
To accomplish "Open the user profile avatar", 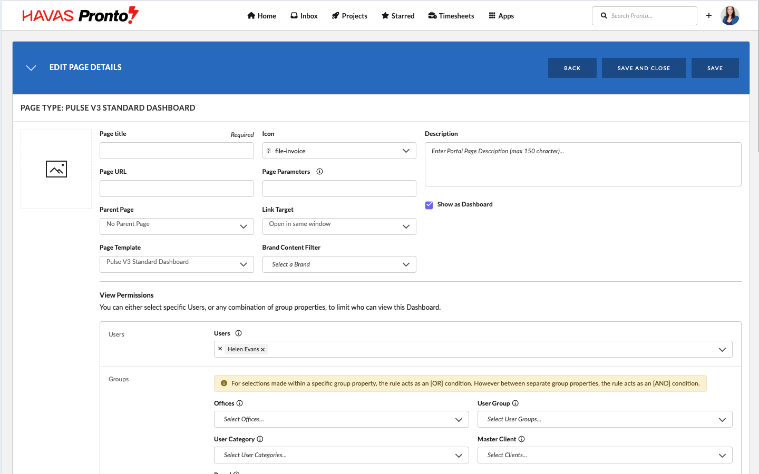I will click(729, 16).
